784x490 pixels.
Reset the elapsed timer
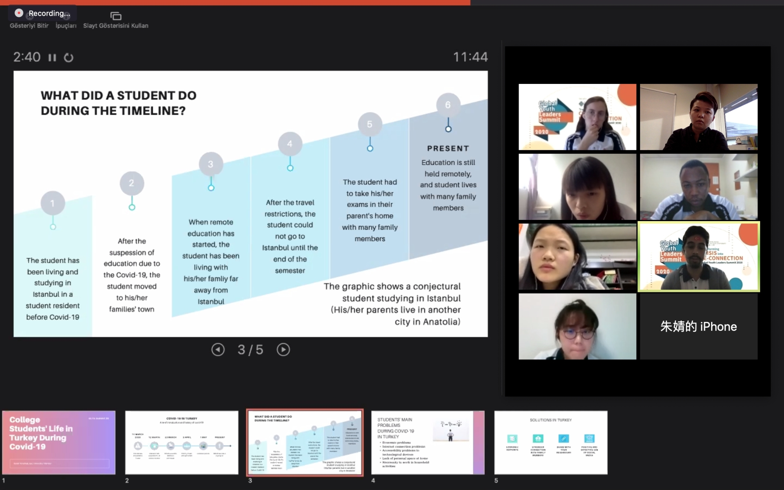click(x=69, y=58)
